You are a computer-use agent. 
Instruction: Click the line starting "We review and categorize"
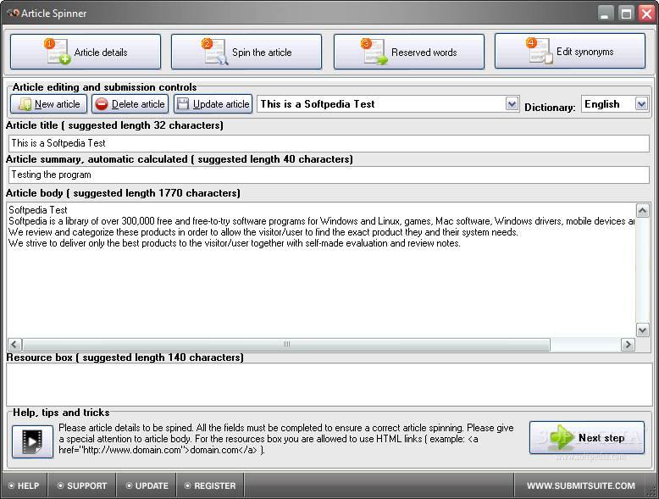click(263, 232)
